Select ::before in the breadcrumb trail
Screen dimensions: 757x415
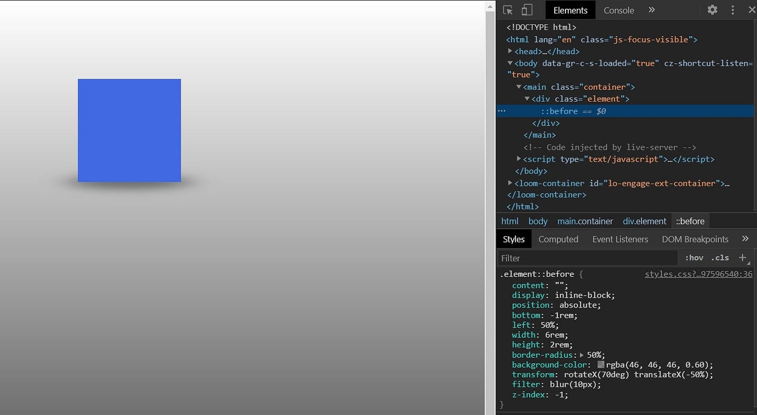pyautogui.click(x=690, y=221)
